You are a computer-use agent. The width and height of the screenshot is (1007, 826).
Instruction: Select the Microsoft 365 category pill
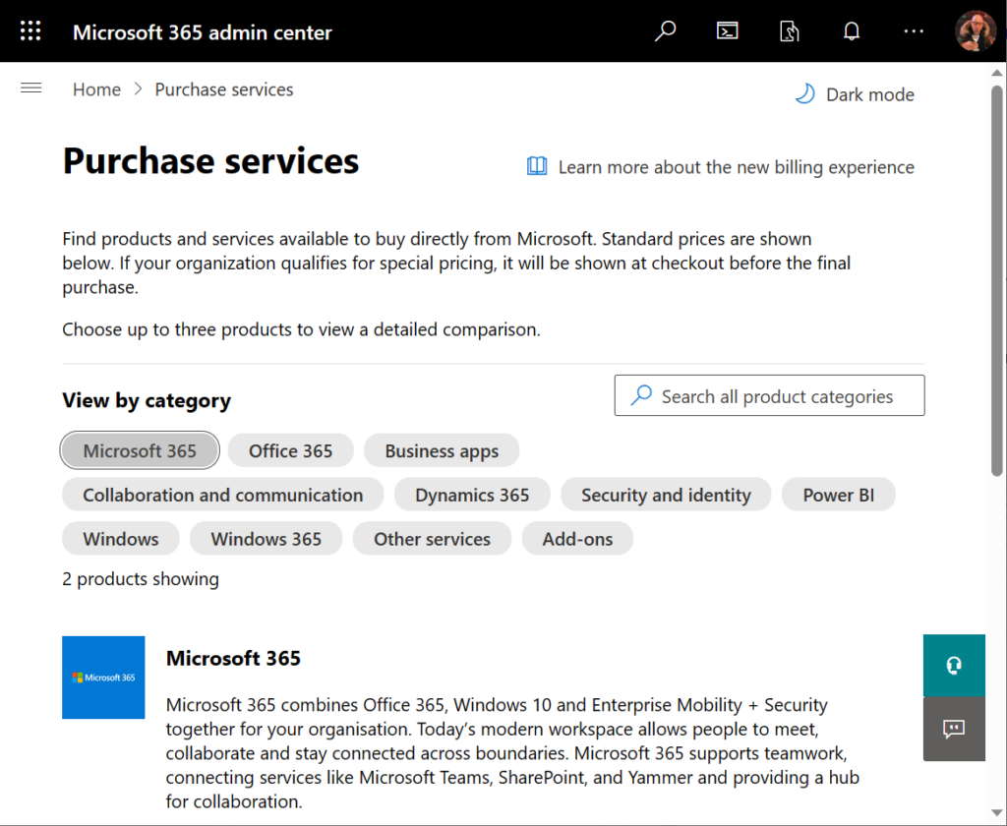coord(140,450)
